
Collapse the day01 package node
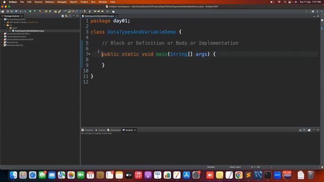point(8,28)
